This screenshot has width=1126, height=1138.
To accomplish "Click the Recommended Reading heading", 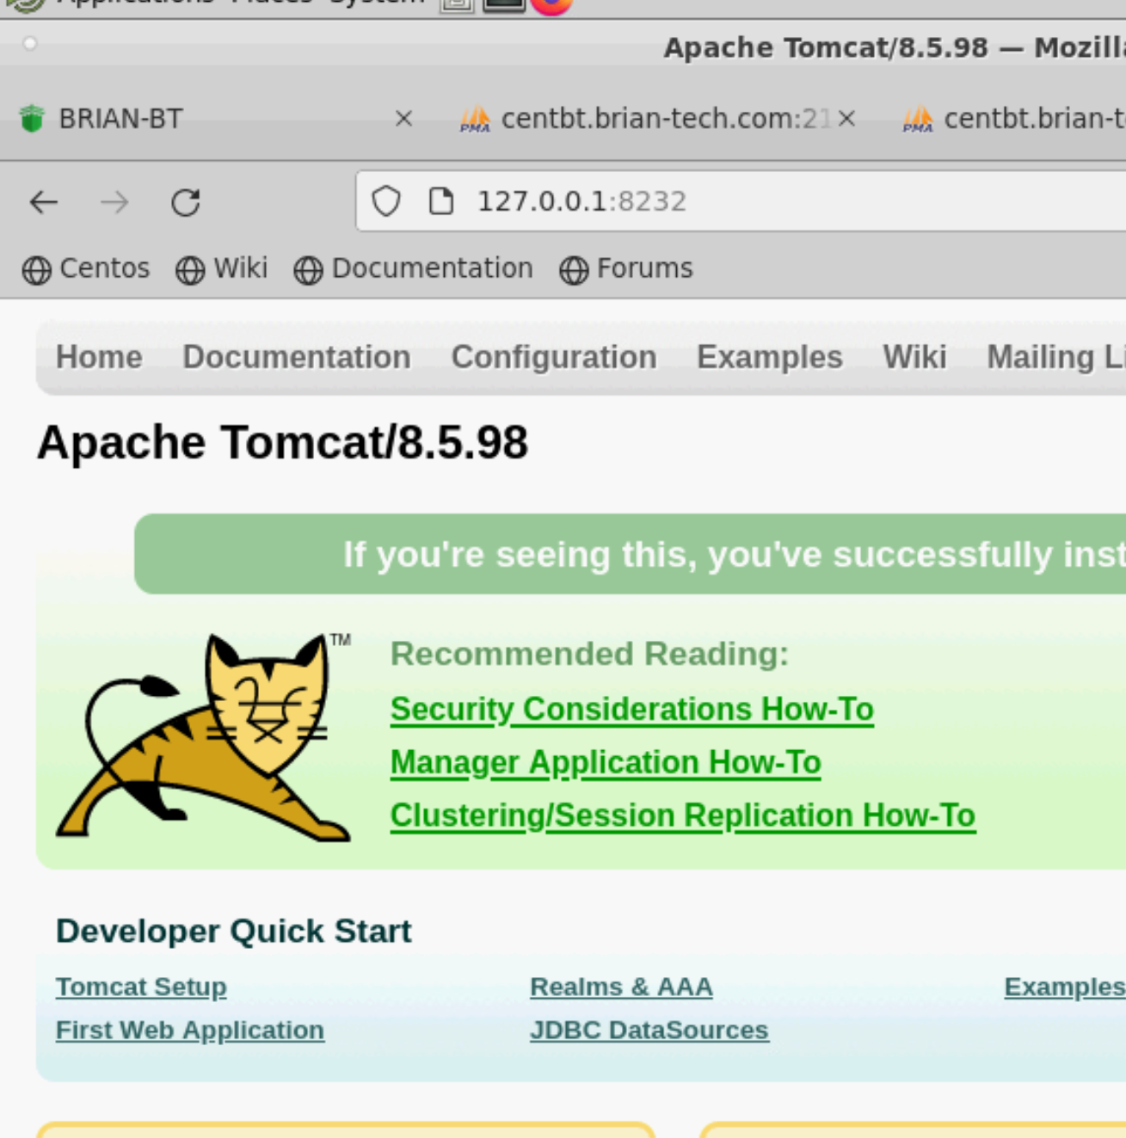I will 589,654.
